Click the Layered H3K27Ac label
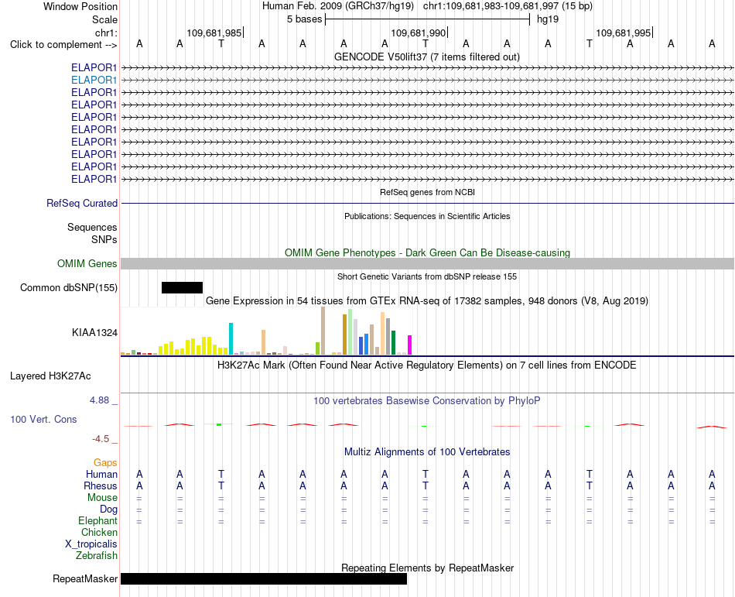This screenshot has height=597, width=735. tap(50, 376)
